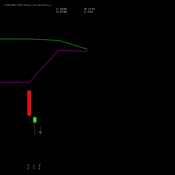Click the Aug date label on axis
Image resolution: width=175 pixels, height=175 pixels.
(40, 167)
